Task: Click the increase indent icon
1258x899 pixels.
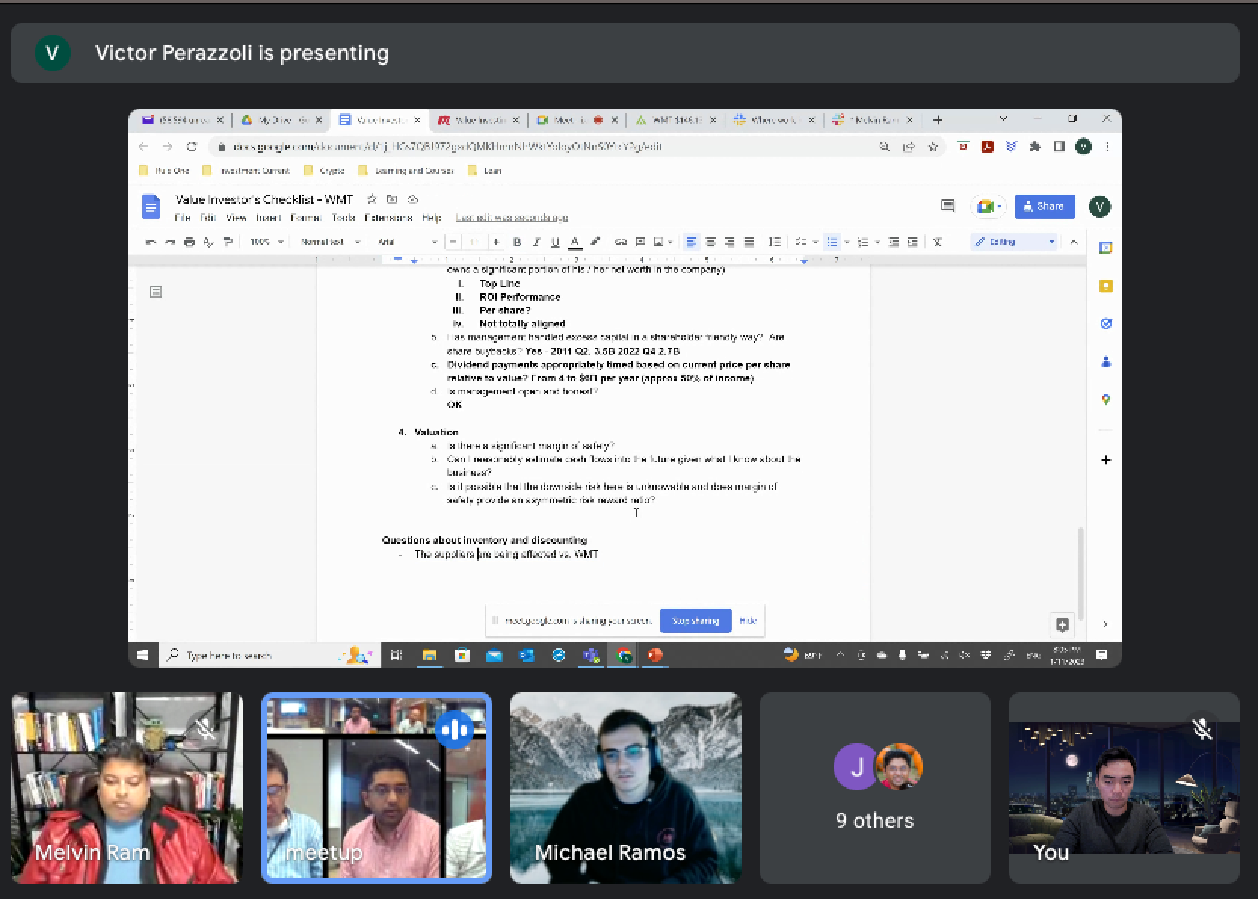Action: click(912, 242)
